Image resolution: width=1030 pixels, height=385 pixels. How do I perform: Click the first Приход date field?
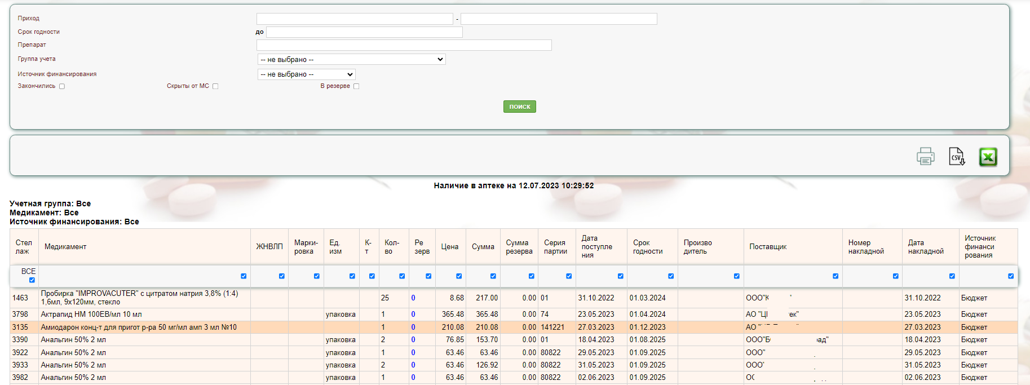[355, 19]
